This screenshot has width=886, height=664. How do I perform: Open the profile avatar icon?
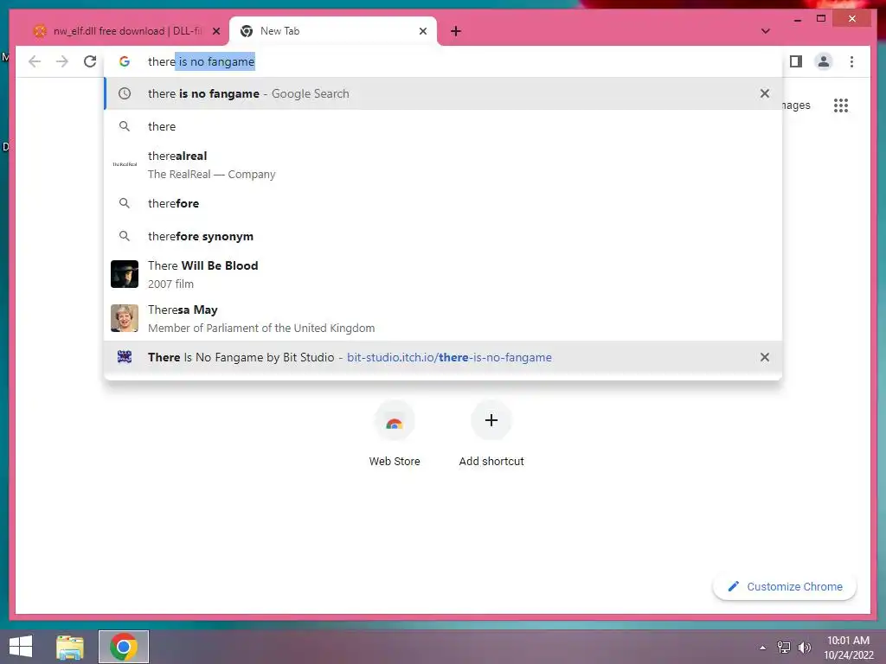(824, 61)
